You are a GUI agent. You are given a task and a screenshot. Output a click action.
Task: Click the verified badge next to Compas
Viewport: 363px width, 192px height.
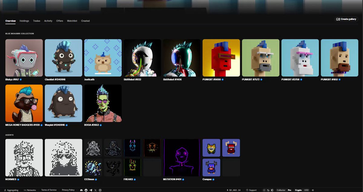coord(213,179)
